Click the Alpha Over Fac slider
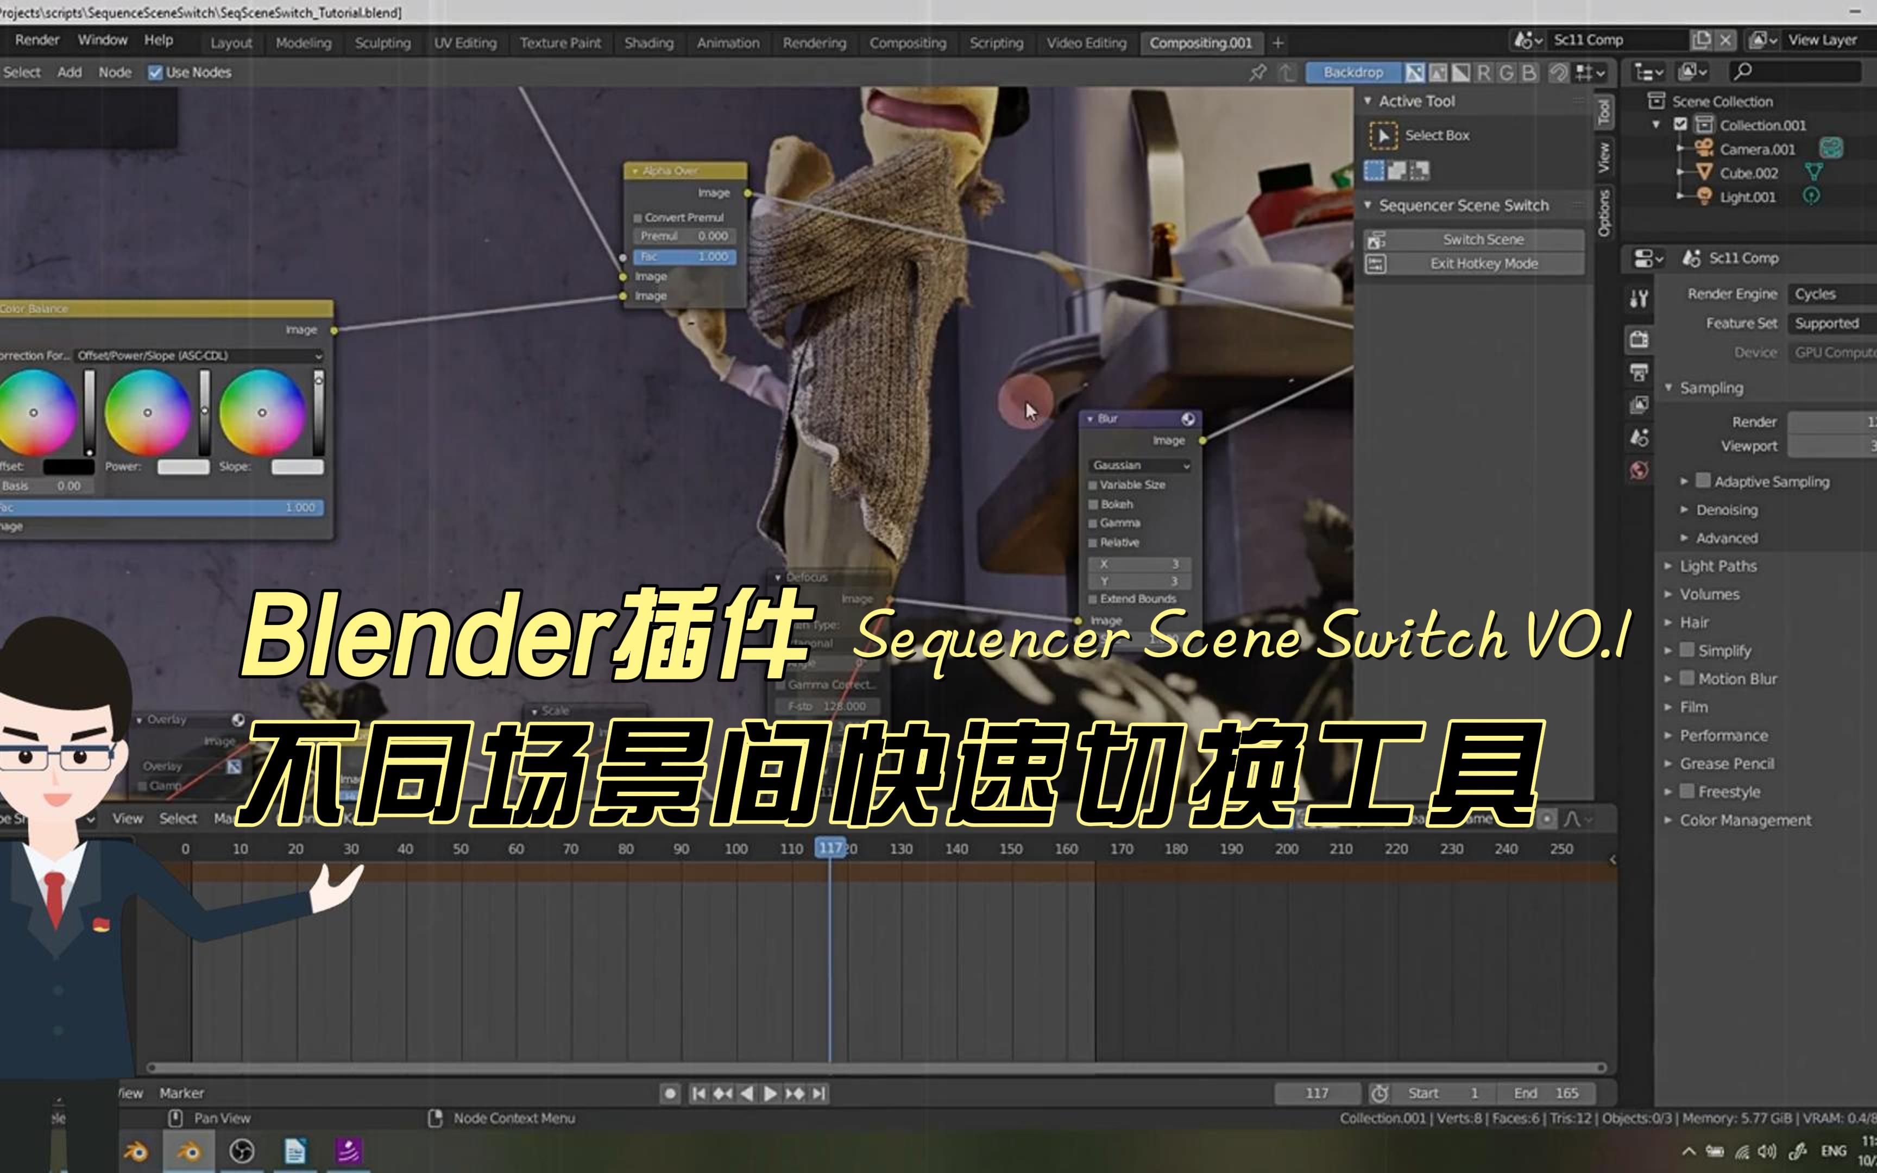1877x1173 pixels. 685,257
